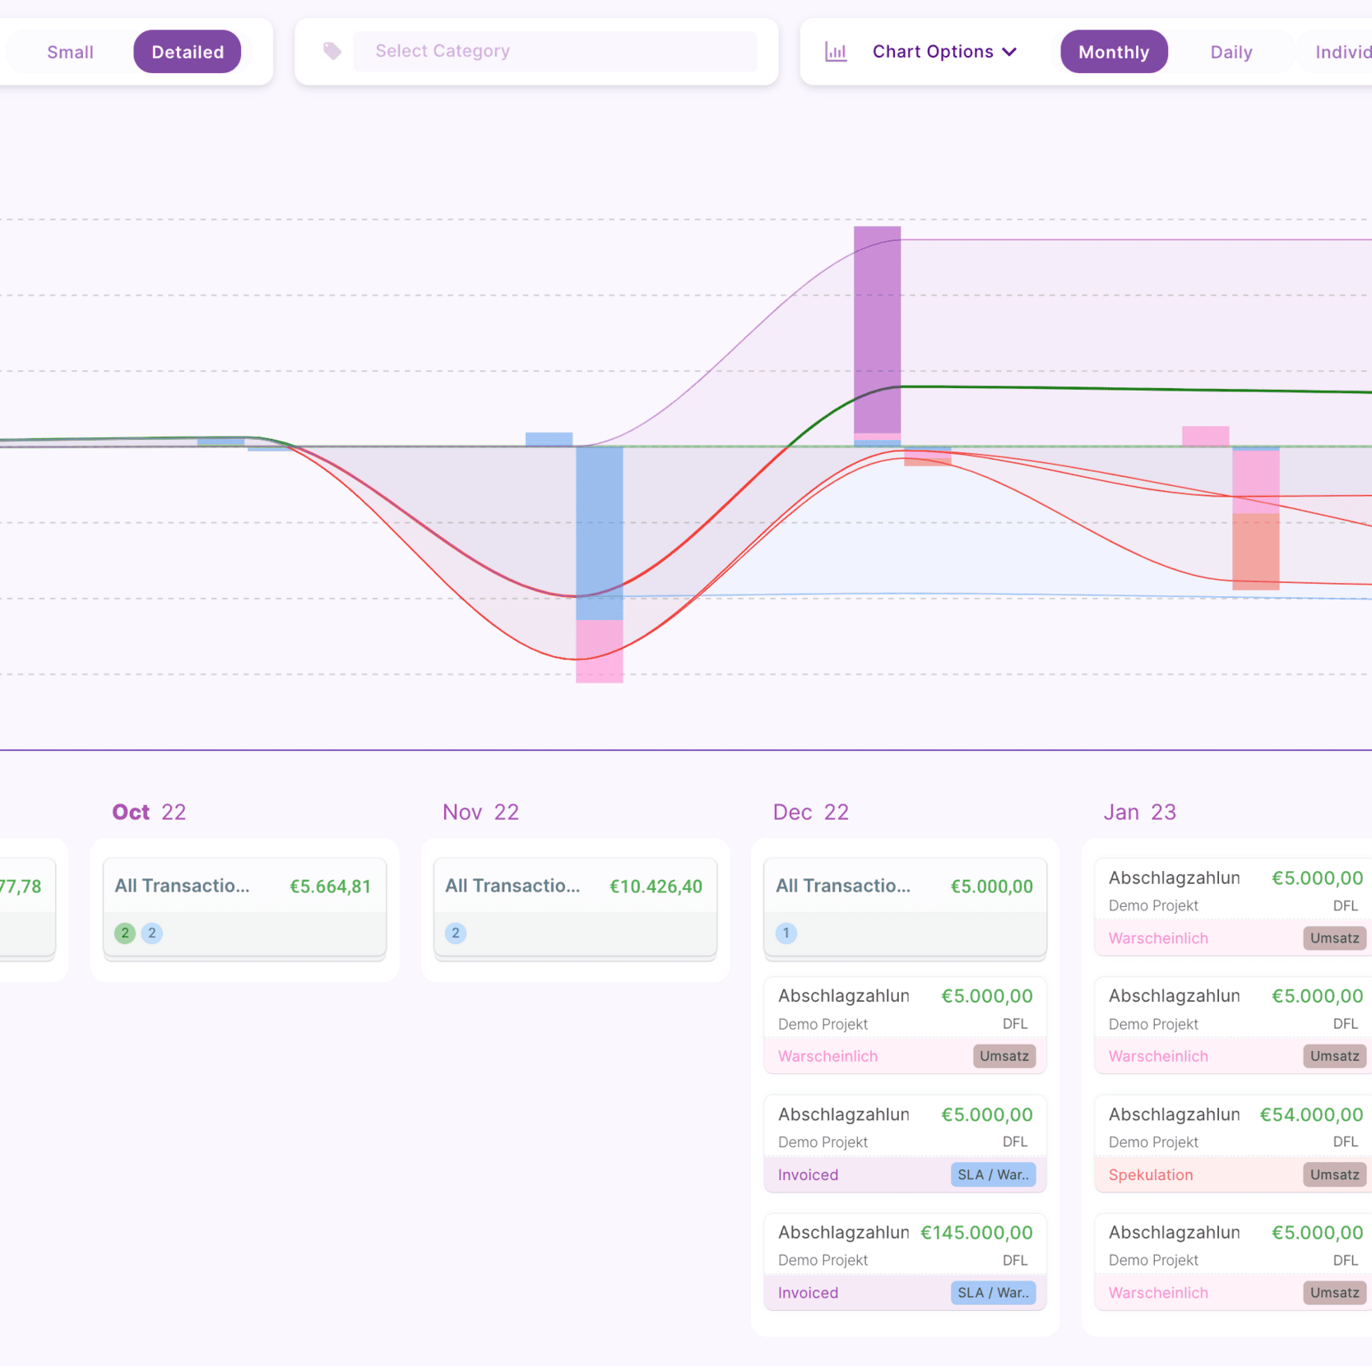Screen dimensions: 1372x1366
Task: Open the Select Category field
Action: click(x=554, y=51)
